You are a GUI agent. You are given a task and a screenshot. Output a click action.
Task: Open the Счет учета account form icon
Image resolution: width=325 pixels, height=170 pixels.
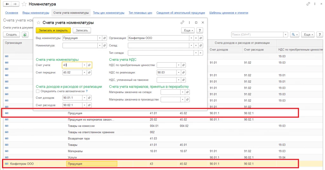89,65
